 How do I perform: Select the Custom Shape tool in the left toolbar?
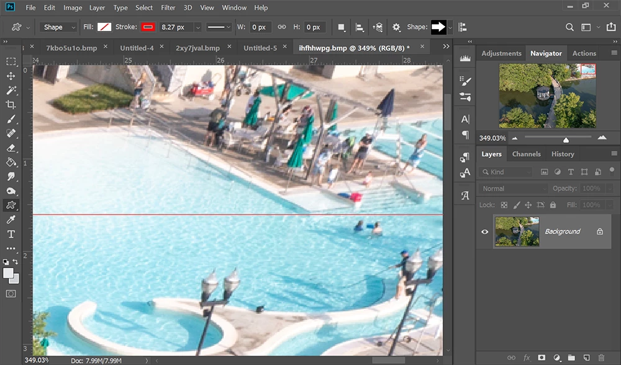click(x=11, y=205)
